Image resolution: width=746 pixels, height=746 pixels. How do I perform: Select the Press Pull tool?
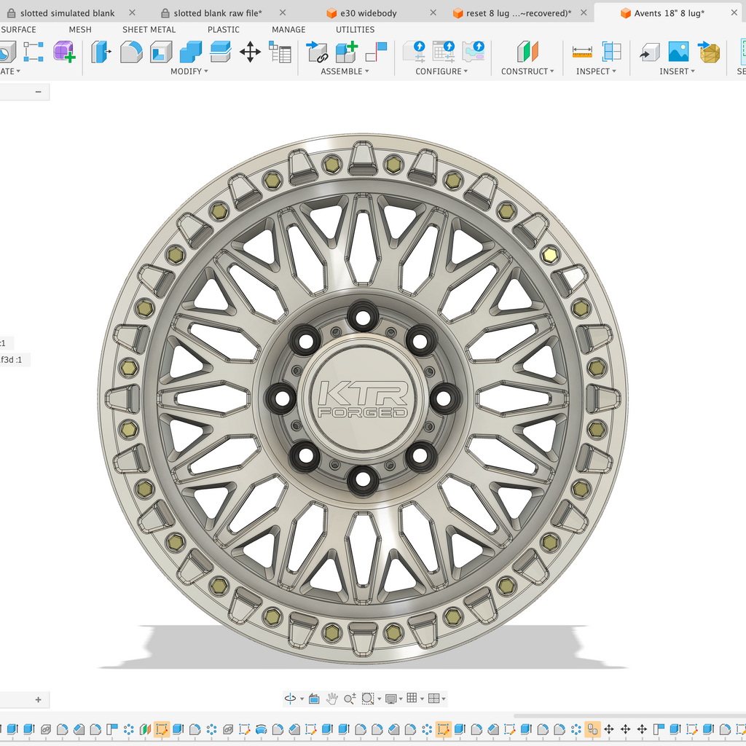pyautogui.click(x=101, y=52)
